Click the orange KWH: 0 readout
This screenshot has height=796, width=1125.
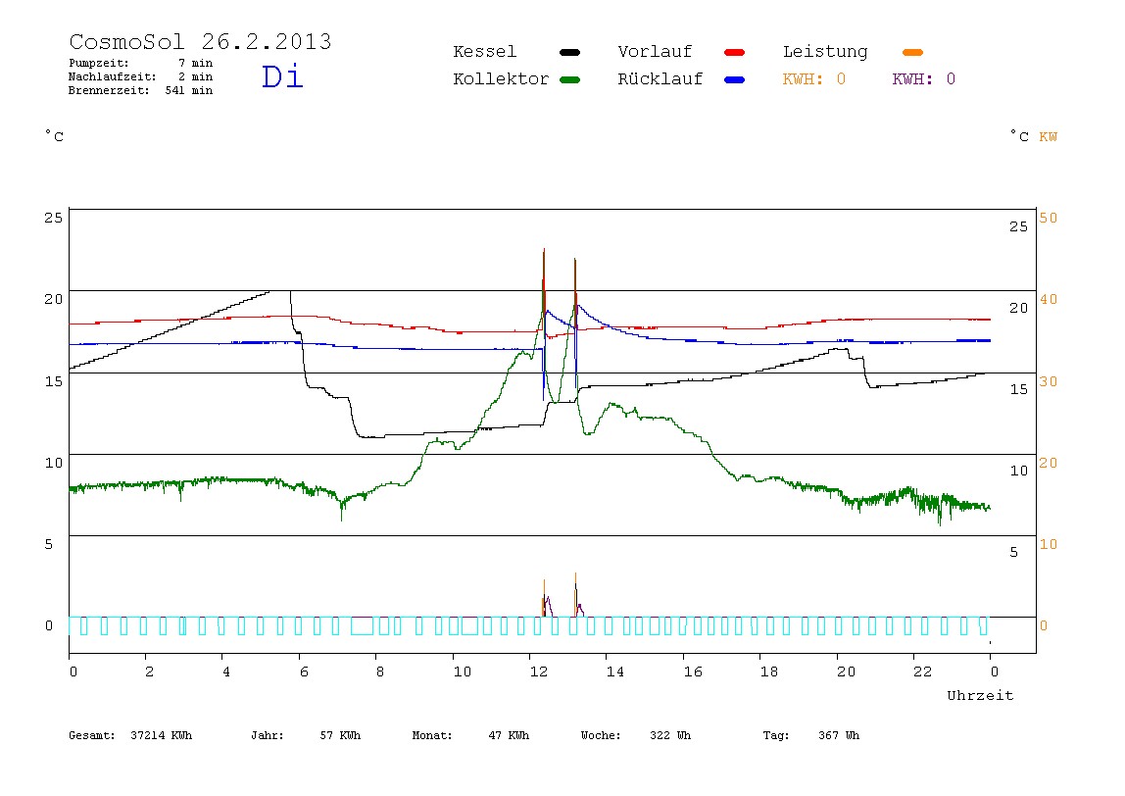point(813,79)
